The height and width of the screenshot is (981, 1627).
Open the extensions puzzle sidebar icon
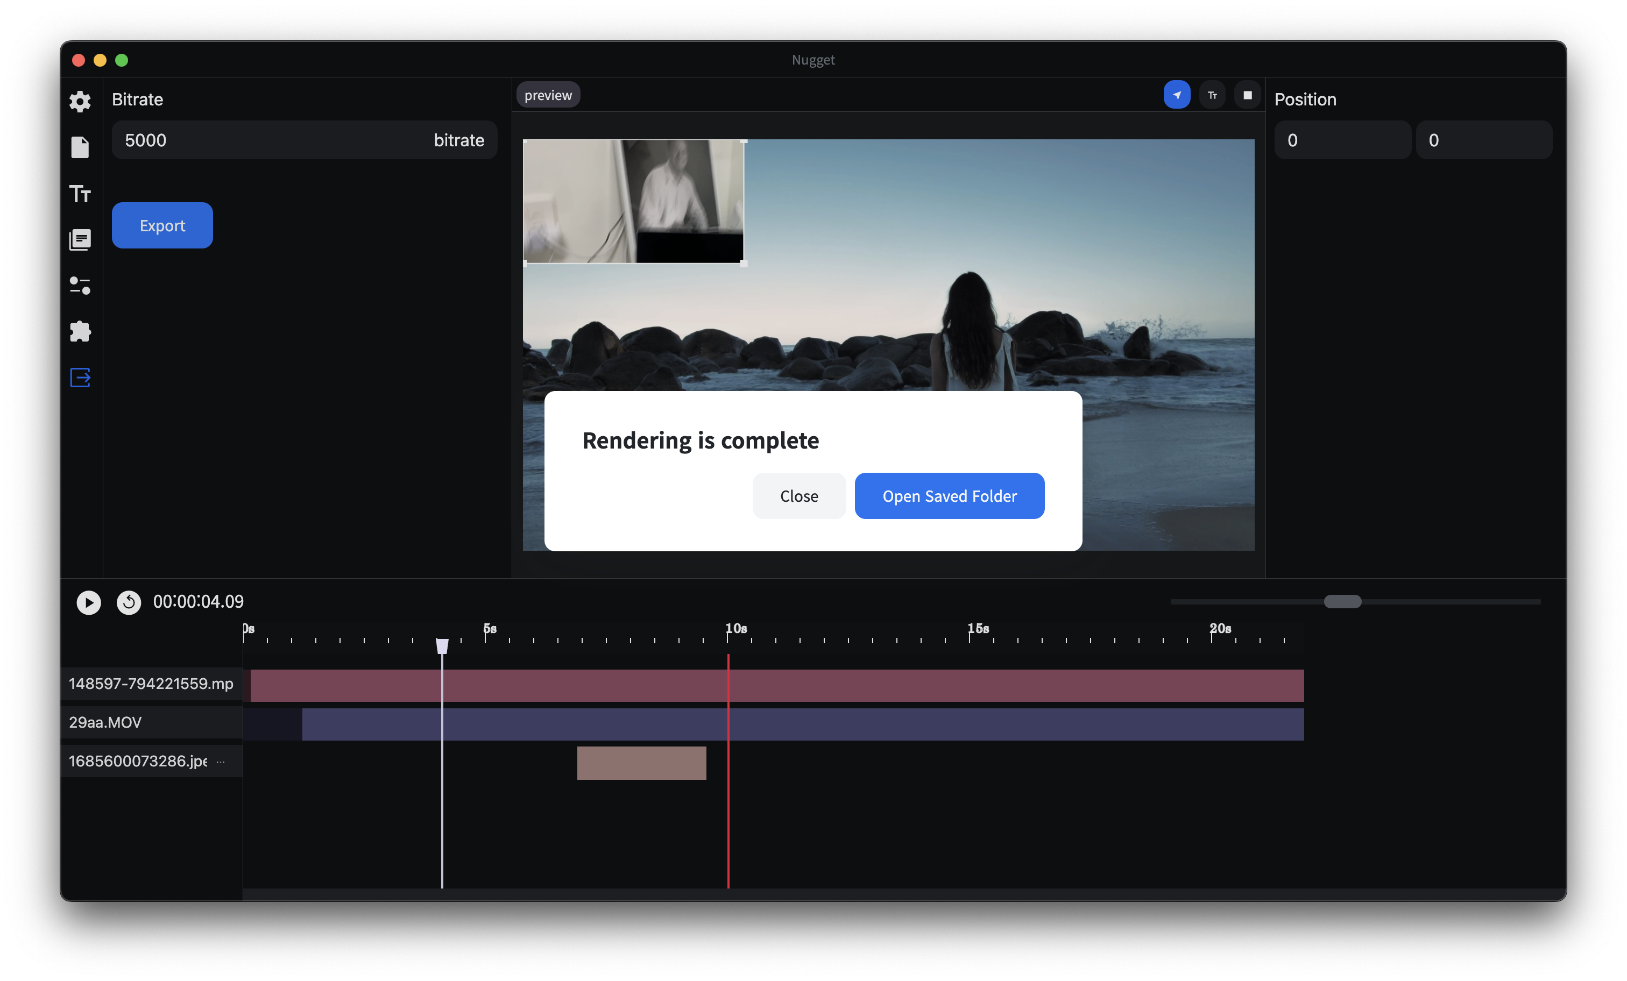(80, 331)
